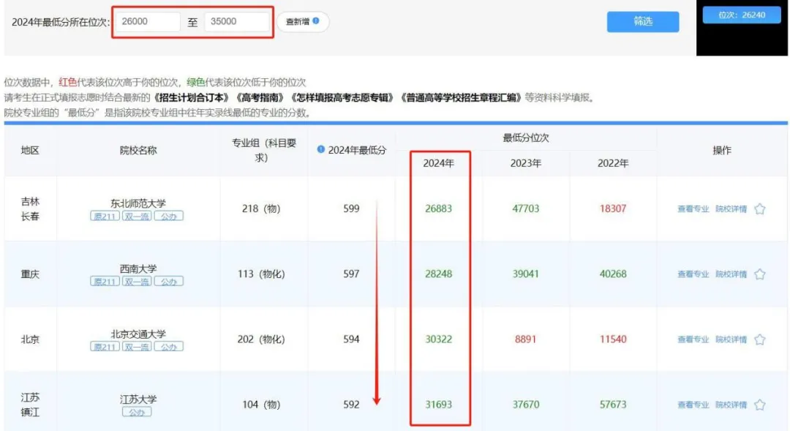Click 查看专业 in 北京交通大学 row
This screenshot has width=790, height=431.
[693, 340]
